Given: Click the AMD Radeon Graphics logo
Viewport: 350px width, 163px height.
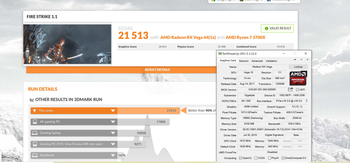Looking at the screenshot, I should tap(298, 78).
